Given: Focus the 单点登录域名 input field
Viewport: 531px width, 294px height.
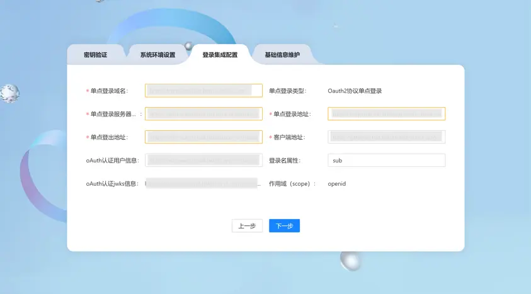Looking at the screenshot, I should click(203, 91).
